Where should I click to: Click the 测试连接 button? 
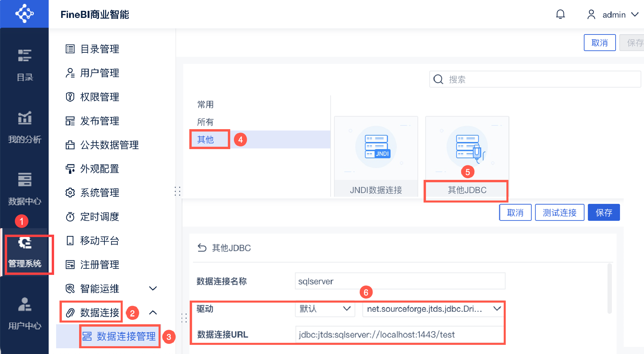560,212
